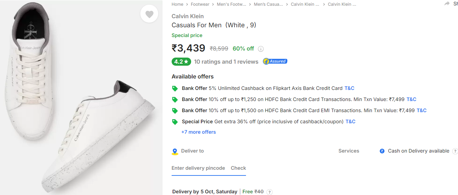Click the delivery location pin icon
The width and height of the screenshot is (458, 195).
(x=175, y=152)
